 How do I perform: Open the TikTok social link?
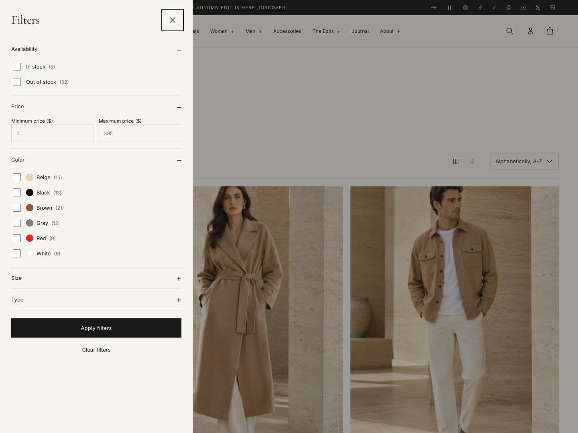495,8
